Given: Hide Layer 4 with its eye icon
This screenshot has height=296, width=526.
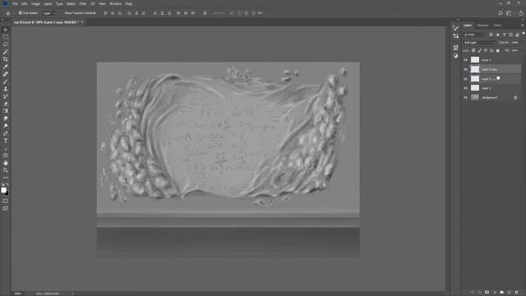Looking at the screenshot, I should (466, 60).
